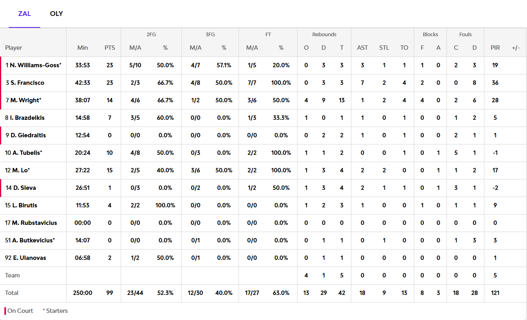Viewport: 527px width, 320px height.
Task: Switch to the OLY team tab
Action: pos(56,14)
